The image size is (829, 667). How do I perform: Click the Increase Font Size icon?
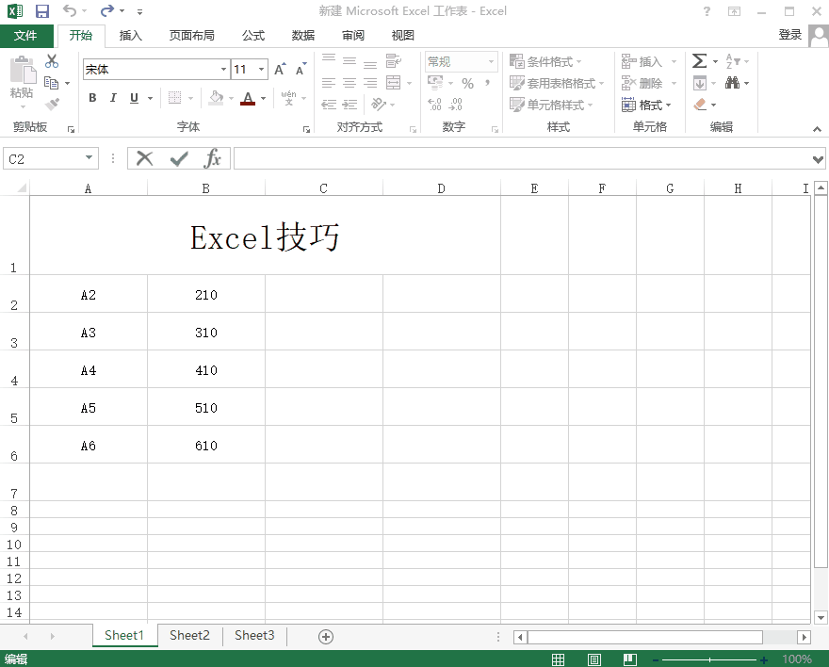click(280, 69)
